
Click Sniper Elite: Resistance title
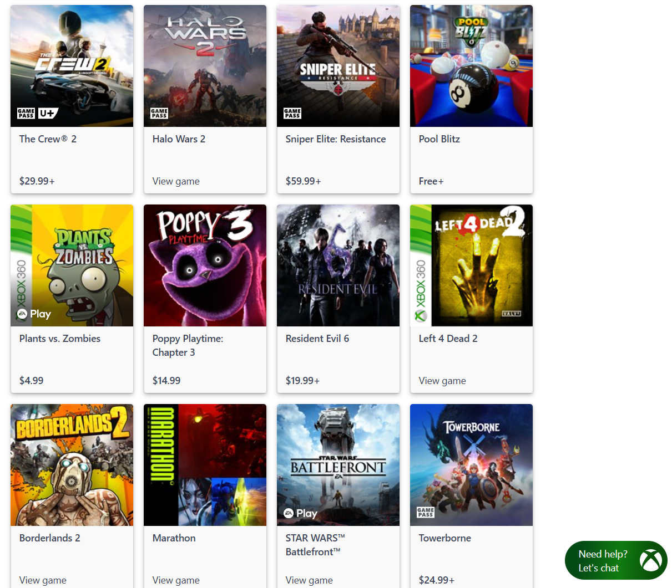click(x=336, y=139)
